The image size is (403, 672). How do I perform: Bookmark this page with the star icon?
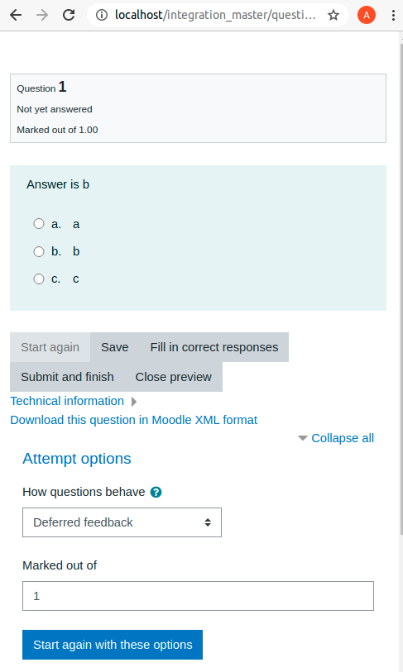point(333,16)
